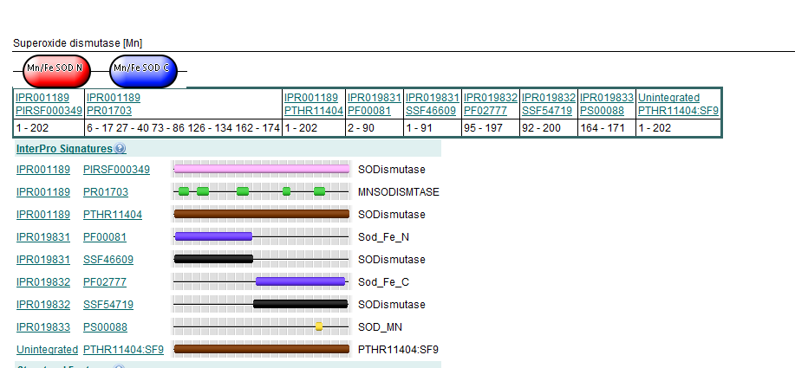Open SSF54719 link in the summary table
Screen dimensions: 795x368
547,110
